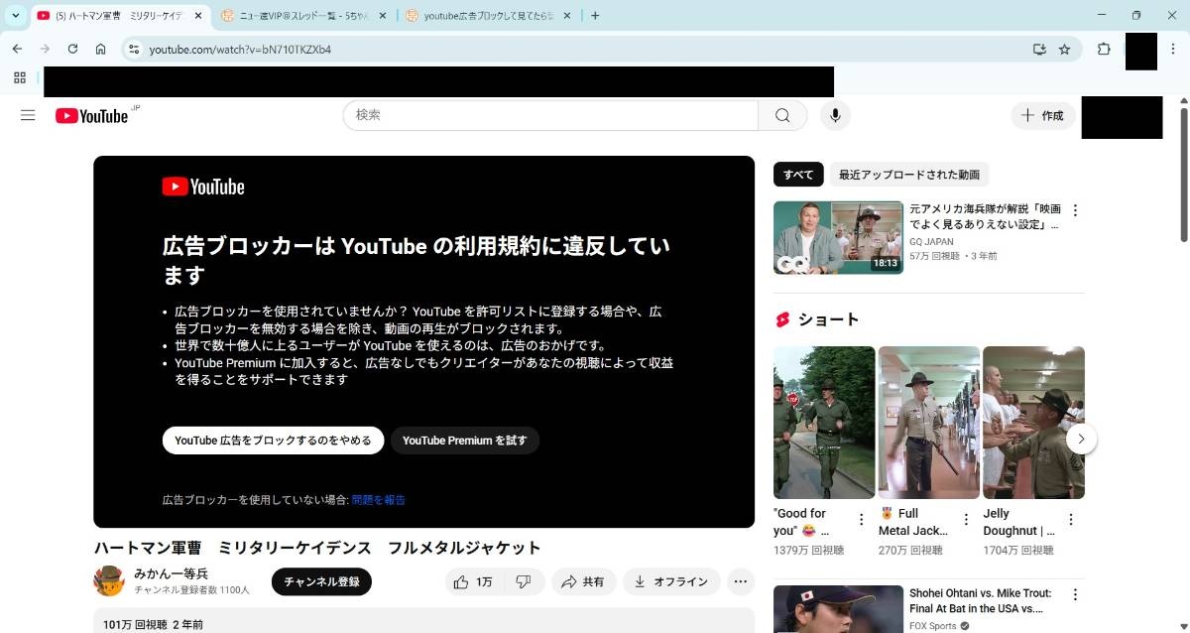
Task: Select 最近アップロードされた動画 filter chip
Action: click(x=908, y=175)
